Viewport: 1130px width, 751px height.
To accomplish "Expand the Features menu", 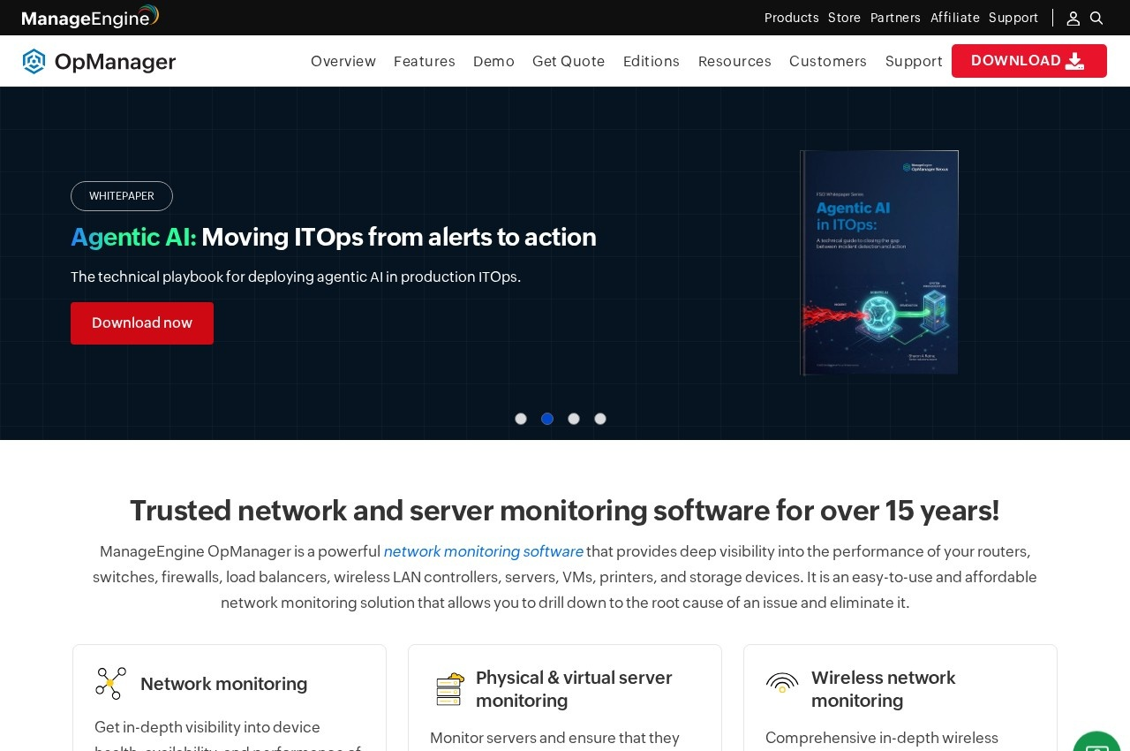I will [425, 61].
